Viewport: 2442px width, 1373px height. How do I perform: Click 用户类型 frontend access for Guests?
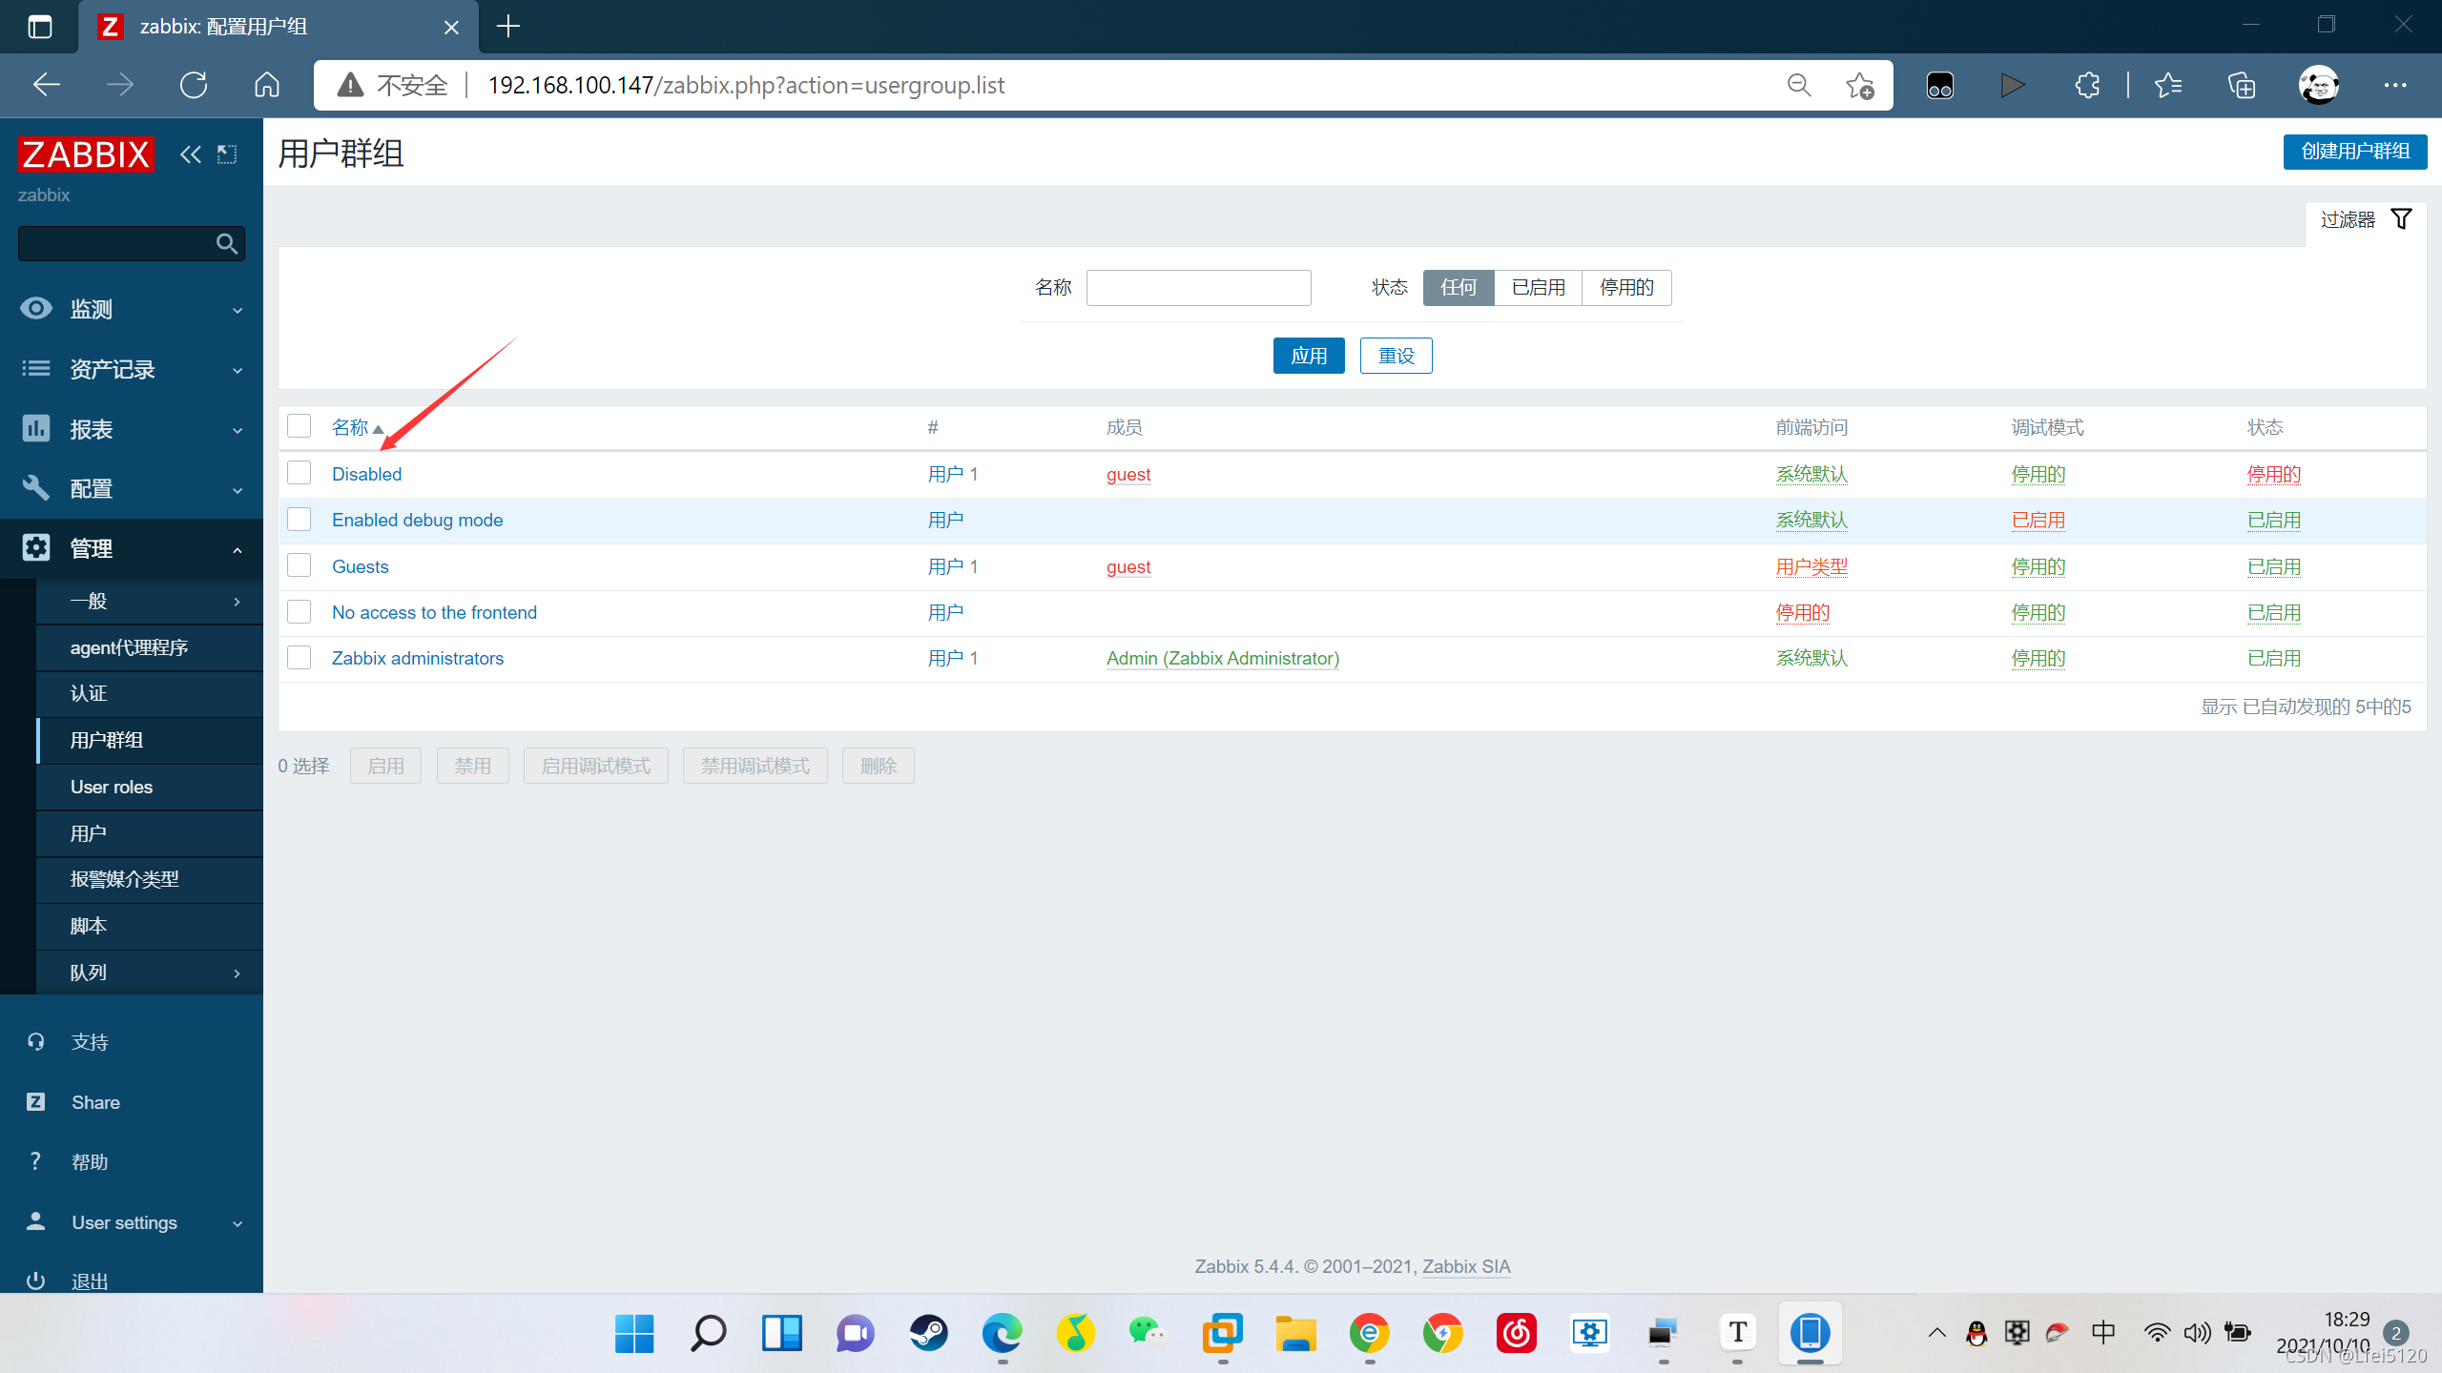point(1811,566)
